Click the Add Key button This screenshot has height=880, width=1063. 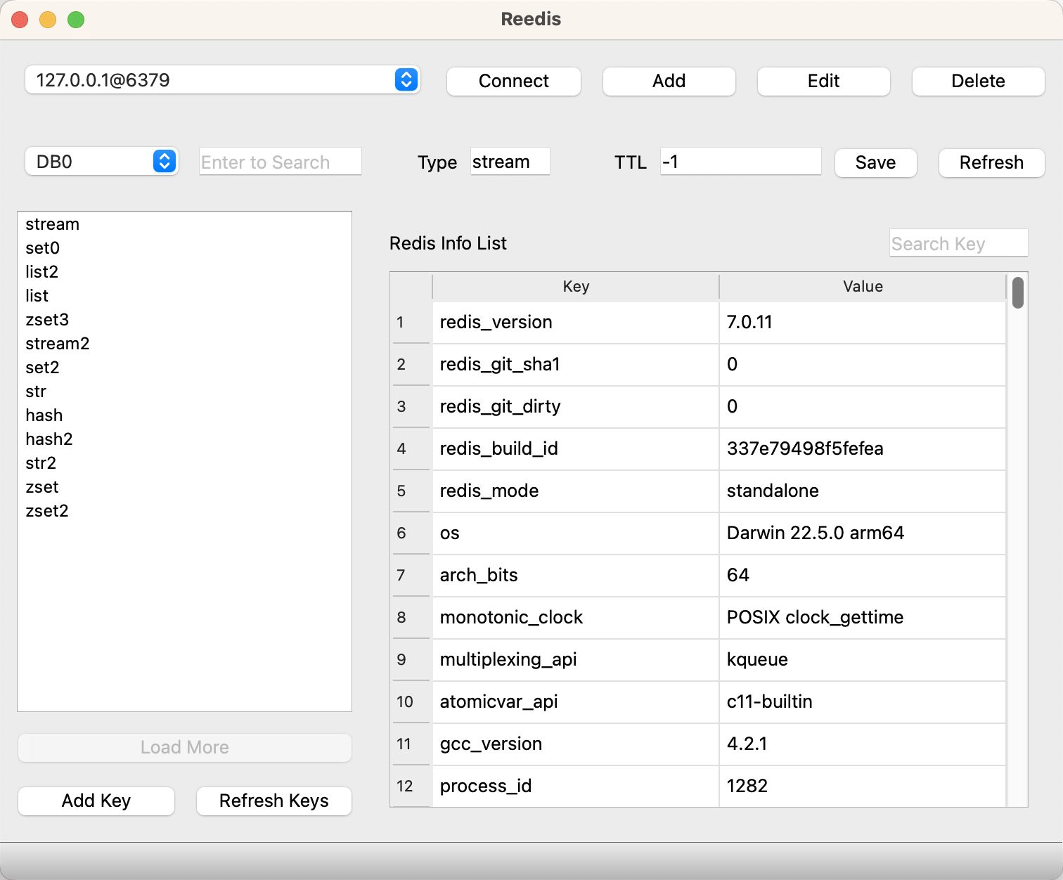(96, 801)
